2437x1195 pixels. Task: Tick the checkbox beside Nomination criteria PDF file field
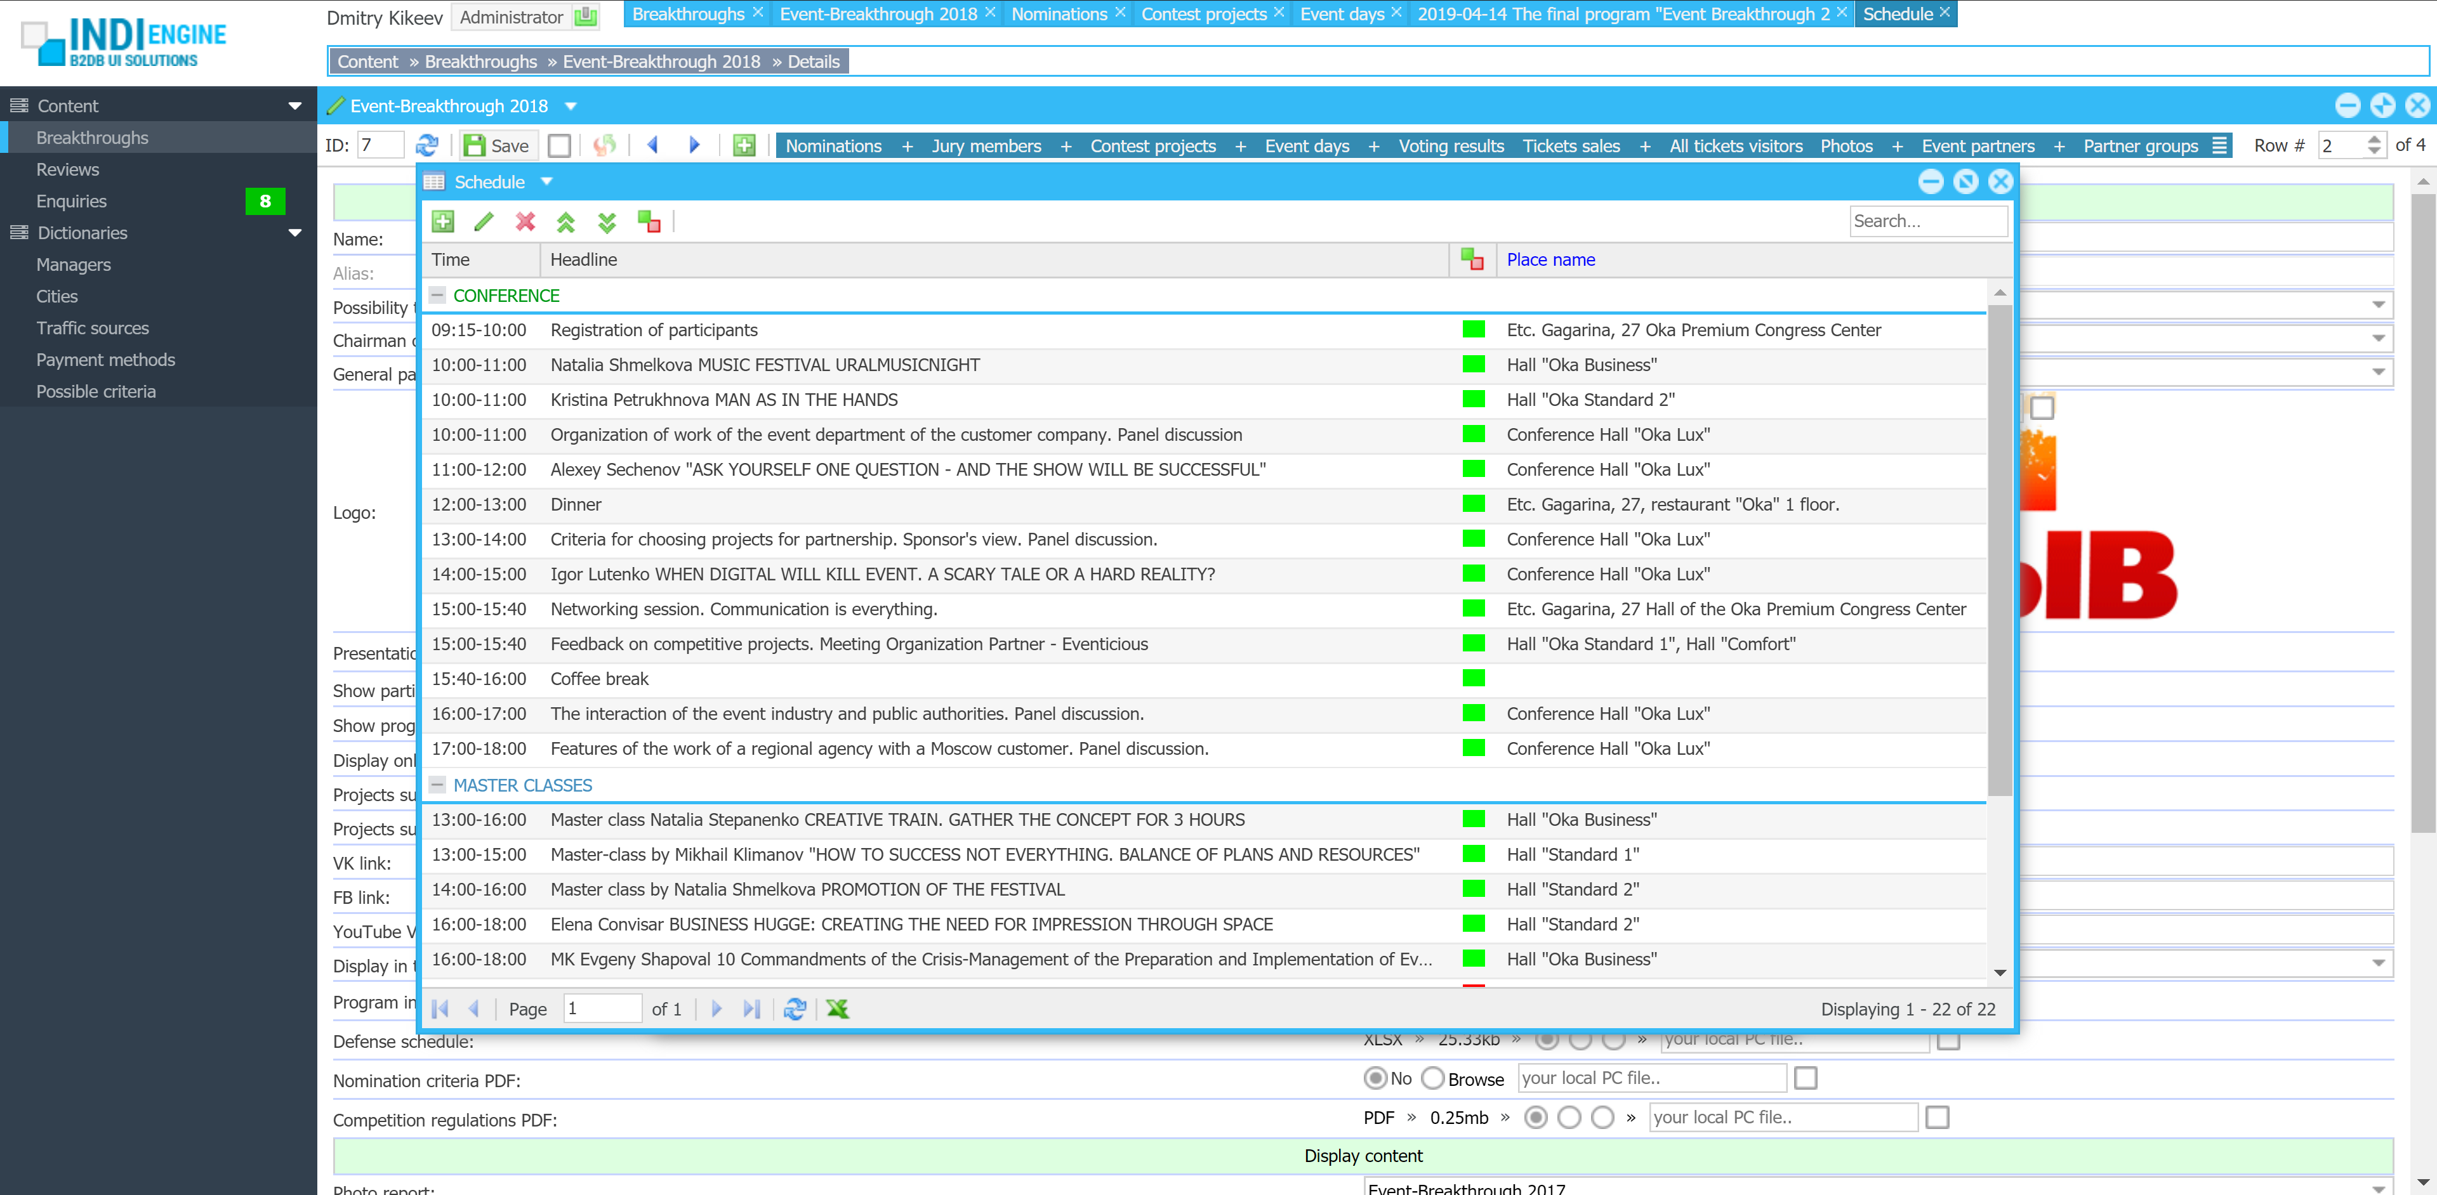click(1805, 1078)
